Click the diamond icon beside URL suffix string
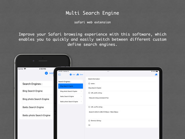185x139 pixels. pos(89,107)
